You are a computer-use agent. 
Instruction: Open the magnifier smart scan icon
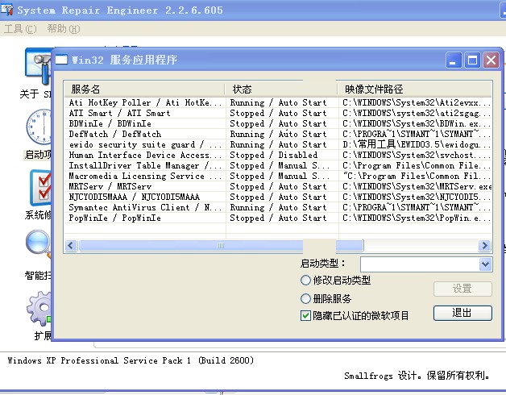[x=39, y=244]
